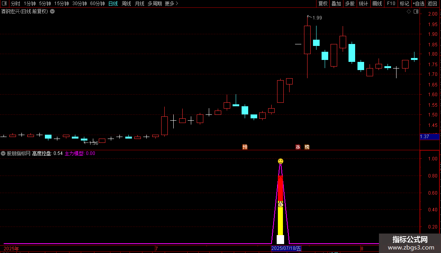Click the 标记 mark button
441x253 pixels.
[404, 4]
